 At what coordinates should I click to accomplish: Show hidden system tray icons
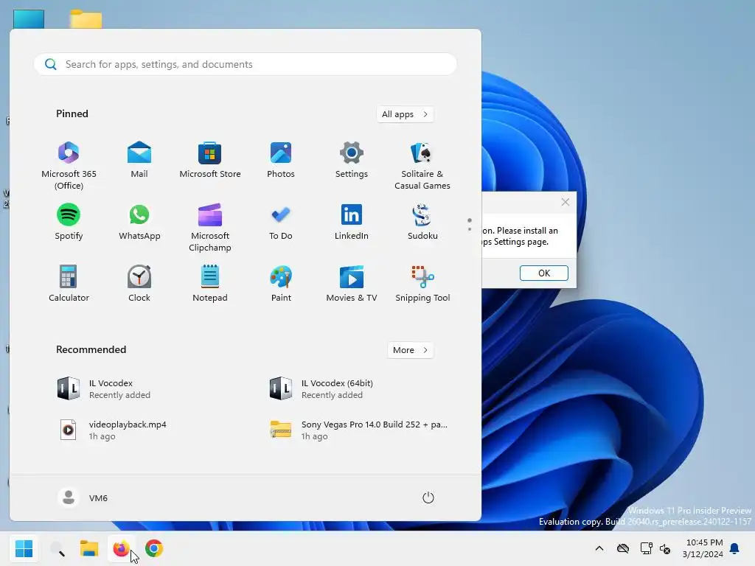click(x=599, y=548)
